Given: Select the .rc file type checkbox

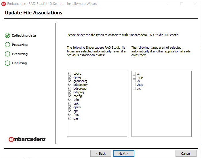Looking at the screenshot, I should coord(134,88).
